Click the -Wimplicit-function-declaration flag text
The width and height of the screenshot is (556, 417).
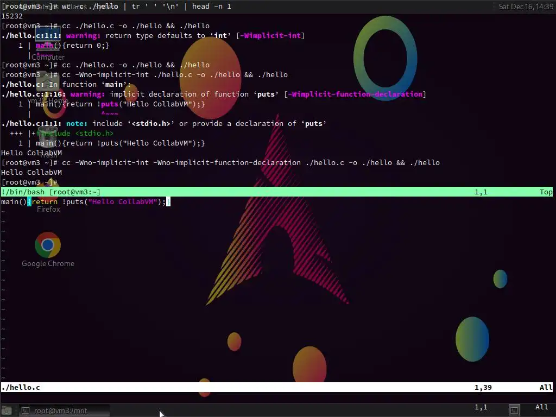(355, 94)
